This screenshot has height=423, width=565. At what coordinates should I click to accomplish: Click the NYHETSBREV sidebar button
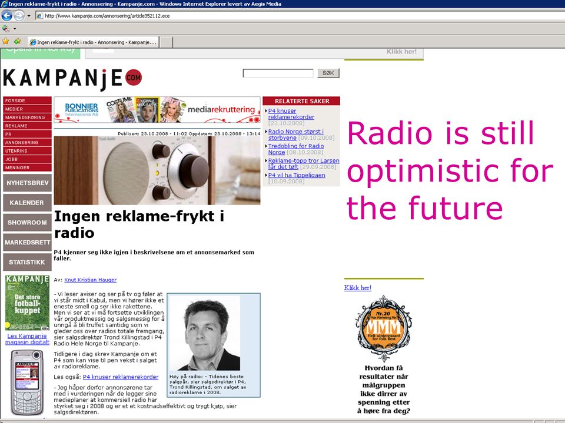pos(28,183)
